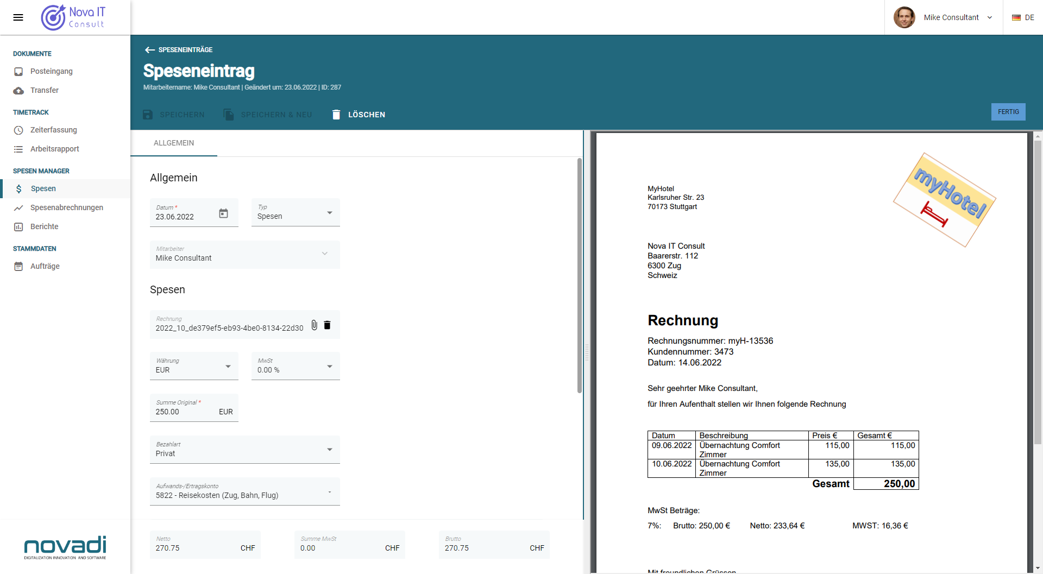Click the German flag language icon
The image size is (1043, 574).
click(x=1016, y=17)
